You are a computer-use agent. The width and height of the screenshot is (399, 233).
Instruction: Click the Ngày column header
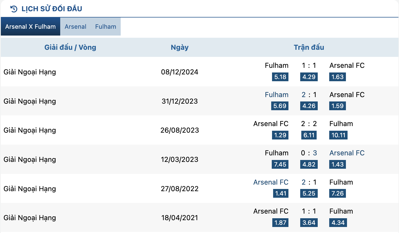(180, 47)
